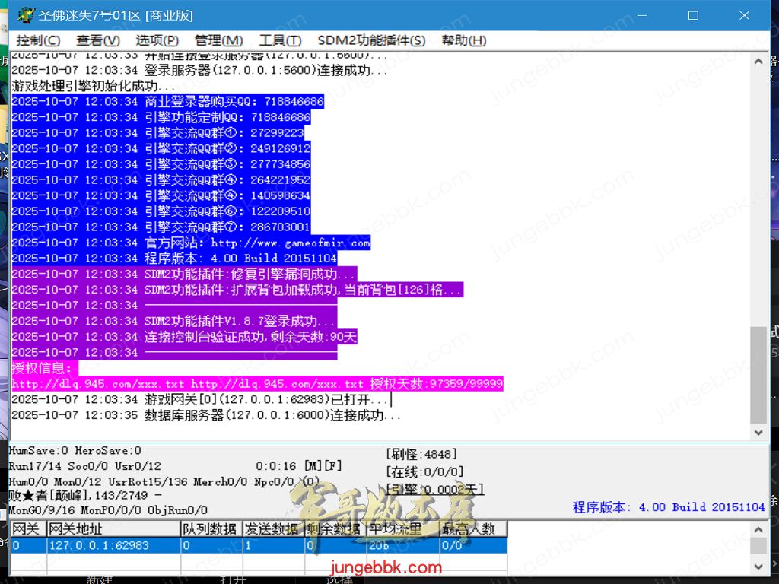Maximize the game engine window

(x=693, y=15)
